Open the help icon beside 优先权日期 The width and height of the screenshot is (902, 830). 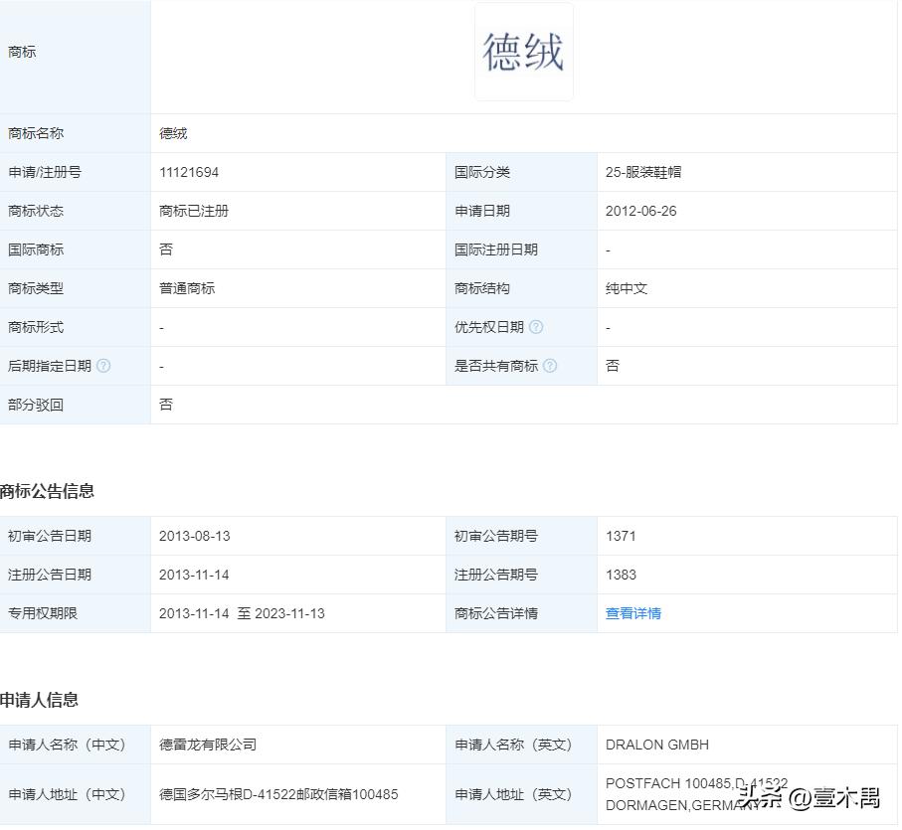point(536,327)
